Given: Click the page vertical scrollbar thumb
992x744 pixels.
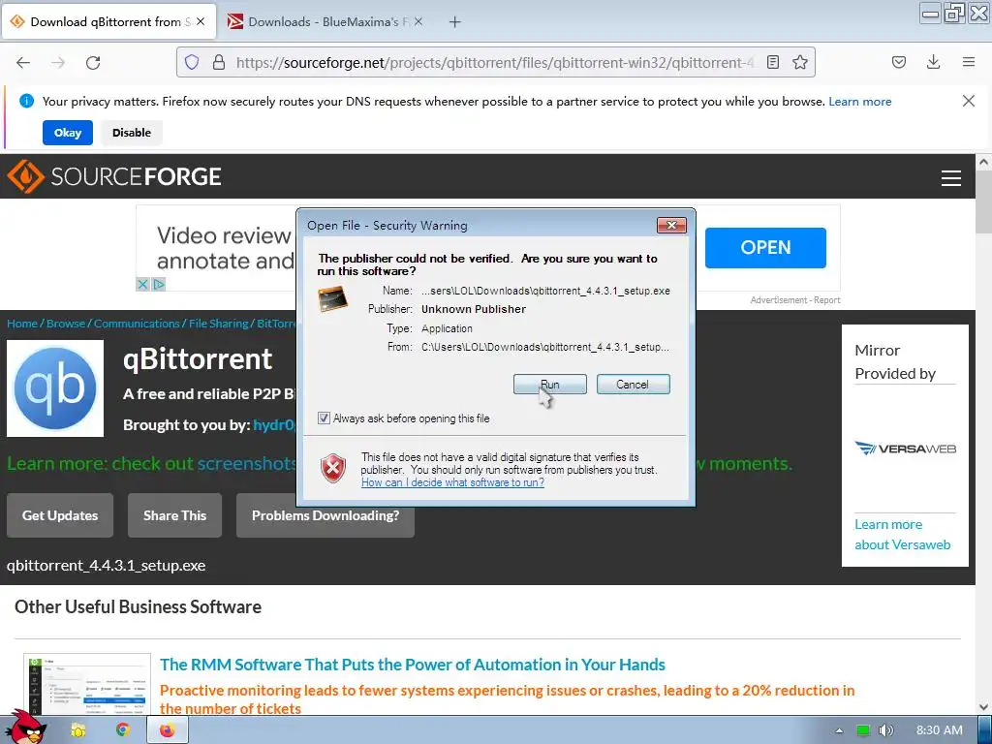Looking at the screenshot, I should [984, 201].
